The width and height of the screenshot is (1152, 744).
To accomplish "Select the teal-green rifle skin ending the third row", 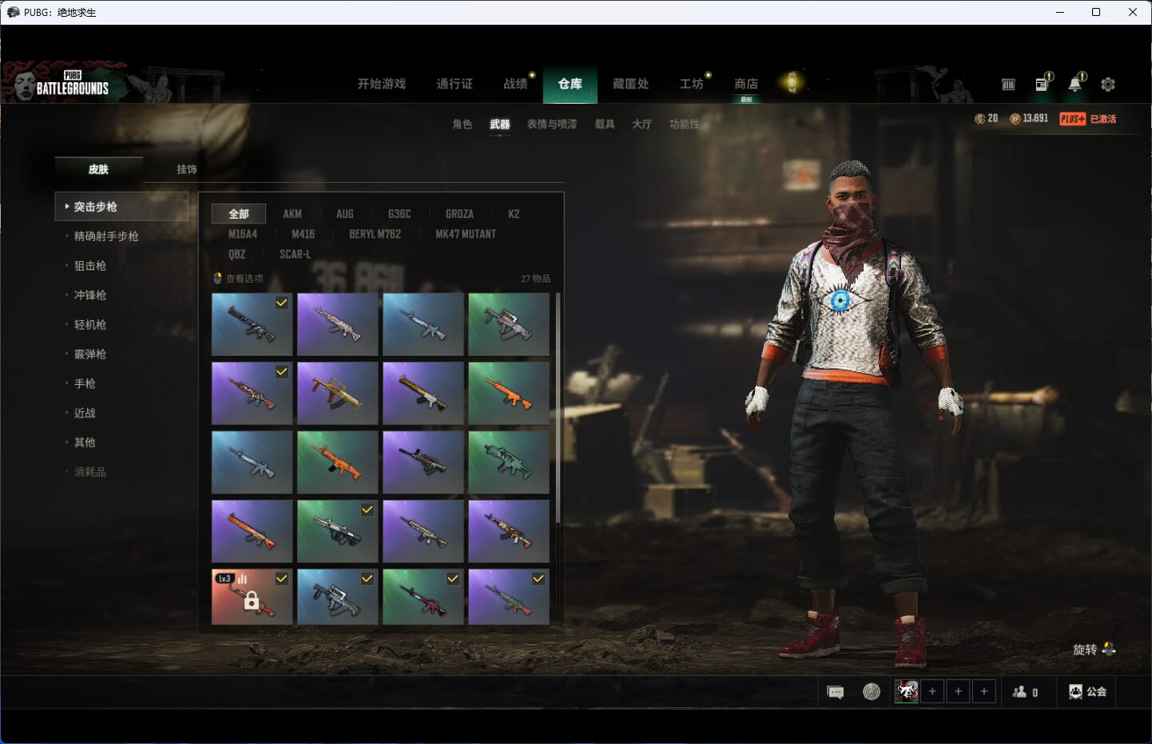I will click(x=509, y=462).
